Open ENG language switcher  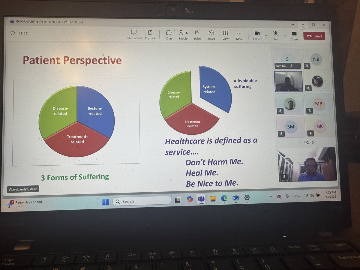point(297,196)
